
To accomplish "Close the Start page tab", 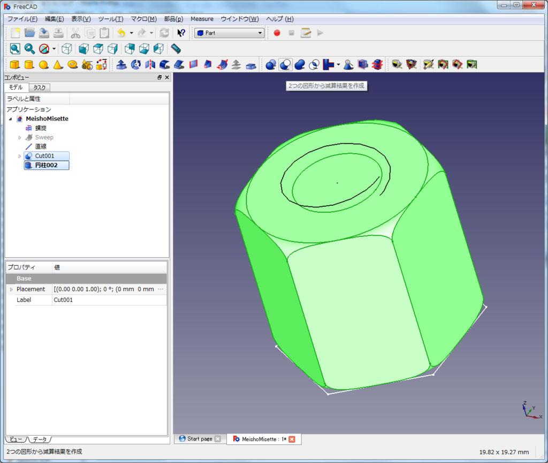I will point(217,439).
